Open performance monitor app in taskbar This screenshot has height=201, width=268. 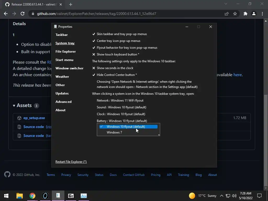point(84,196)
